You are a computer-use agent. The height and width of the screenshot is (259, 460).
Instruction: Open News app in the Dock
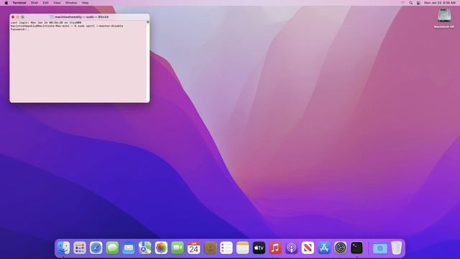point(308,247)
